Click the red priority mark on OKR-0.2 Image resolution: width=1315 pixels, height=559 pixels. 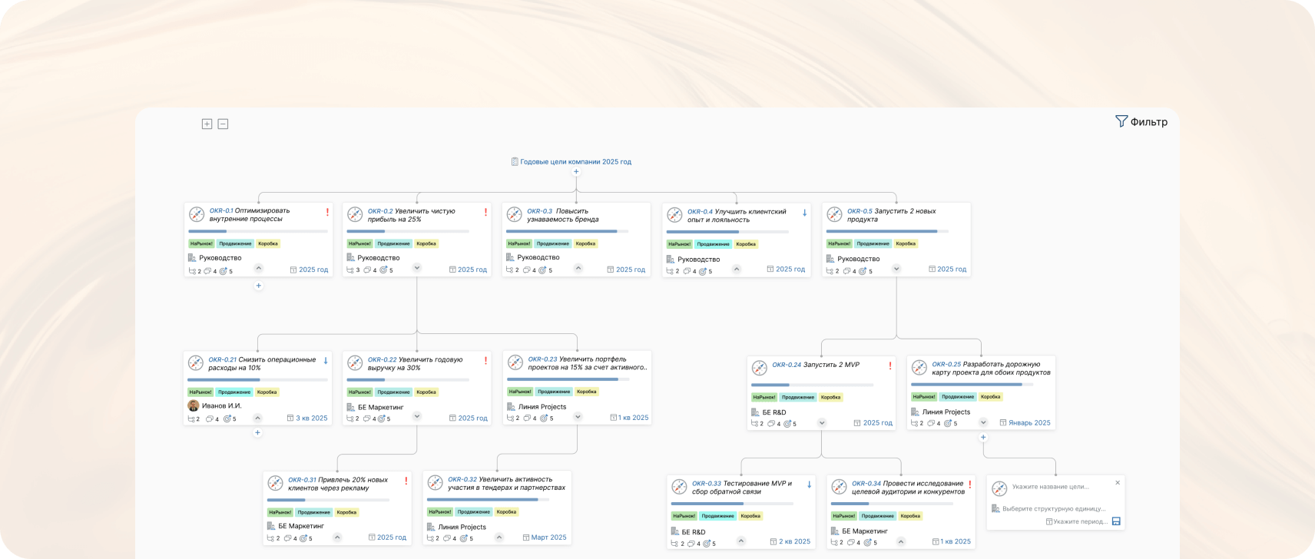(485, 212)
